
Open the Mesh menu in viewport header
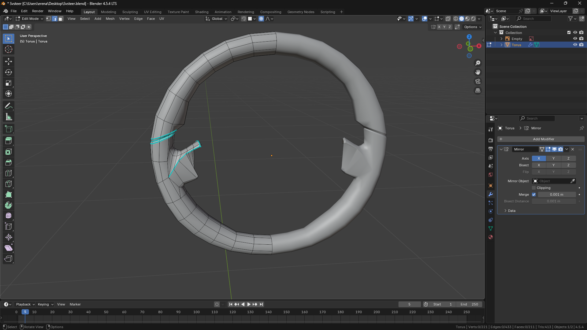110,19
